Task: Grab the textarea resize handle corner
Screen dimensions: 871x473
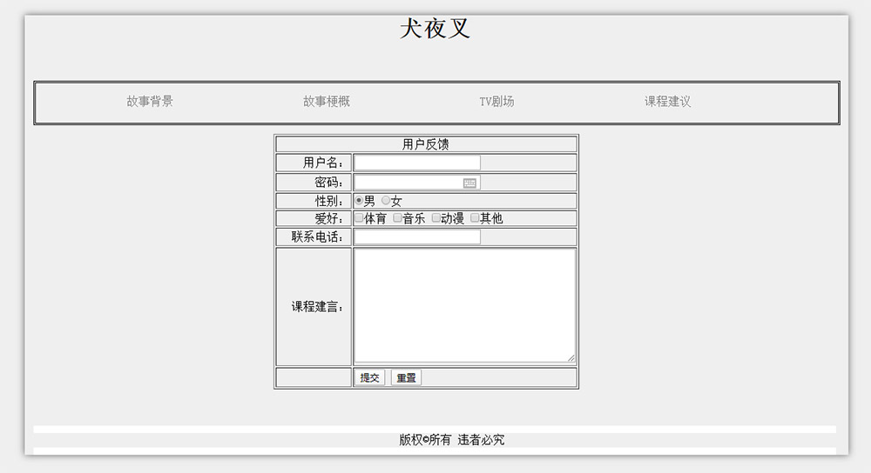Action: coord(571,358)
